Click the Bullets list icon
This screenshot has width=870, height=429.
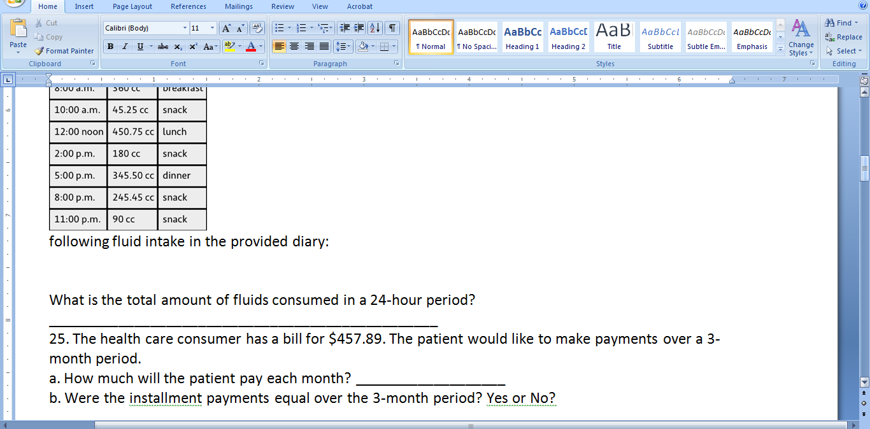click(278, 28)
